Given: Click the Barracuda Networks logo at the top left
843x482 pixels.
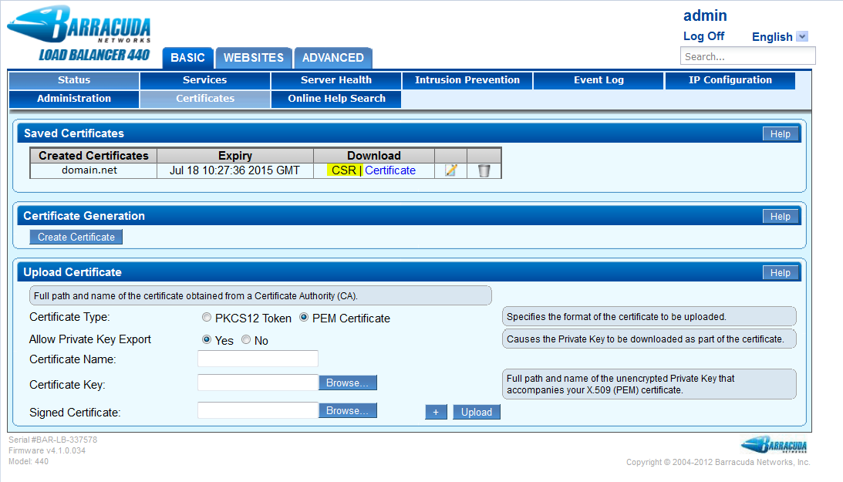Looking at the screenshot, I should (x=79, y=25).
